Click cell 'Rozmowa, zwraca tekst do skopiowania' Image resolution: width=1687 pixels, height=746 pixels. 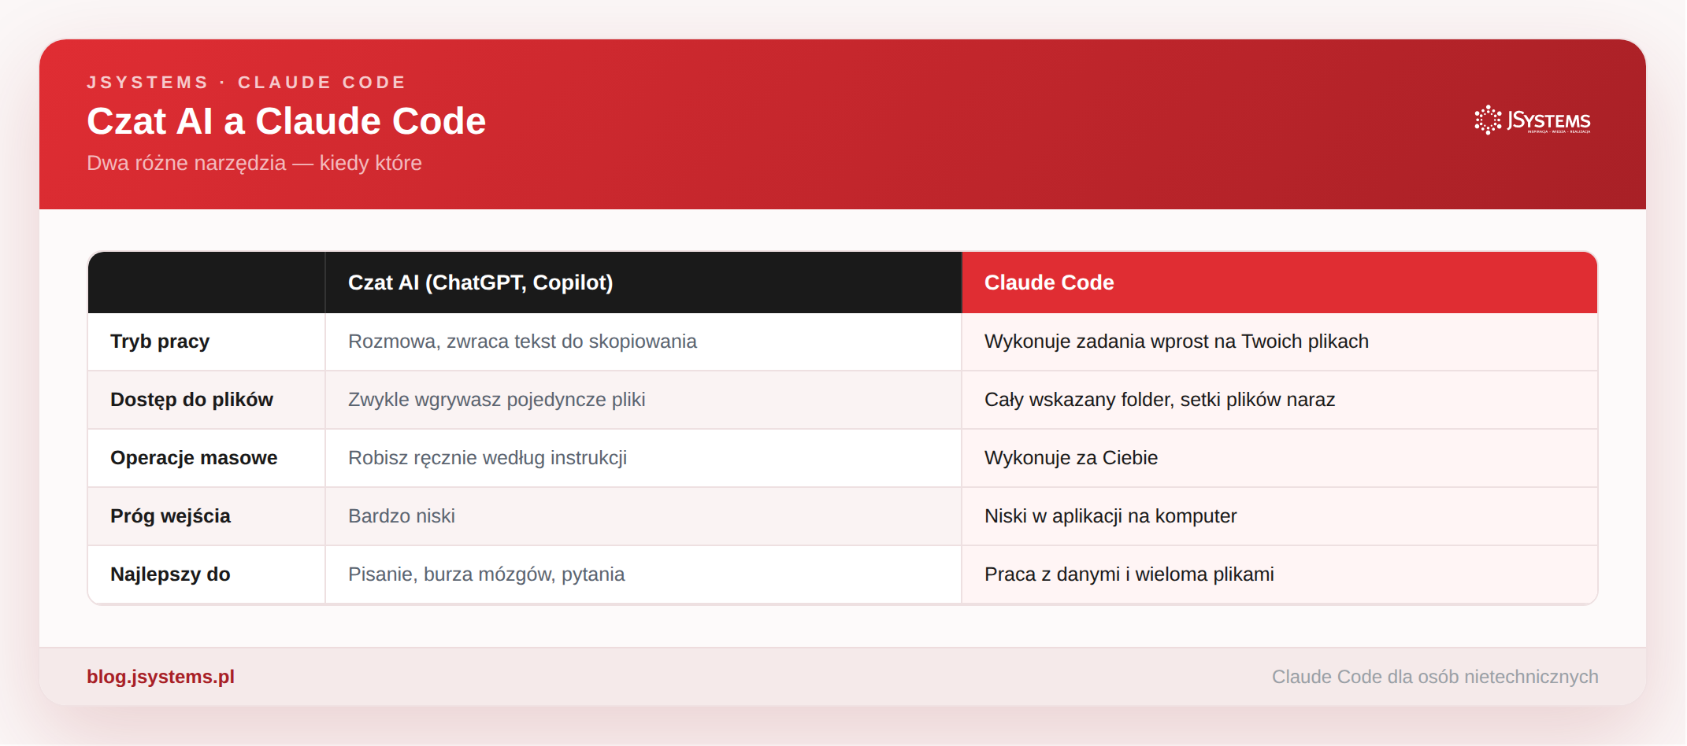click(643, 342)
